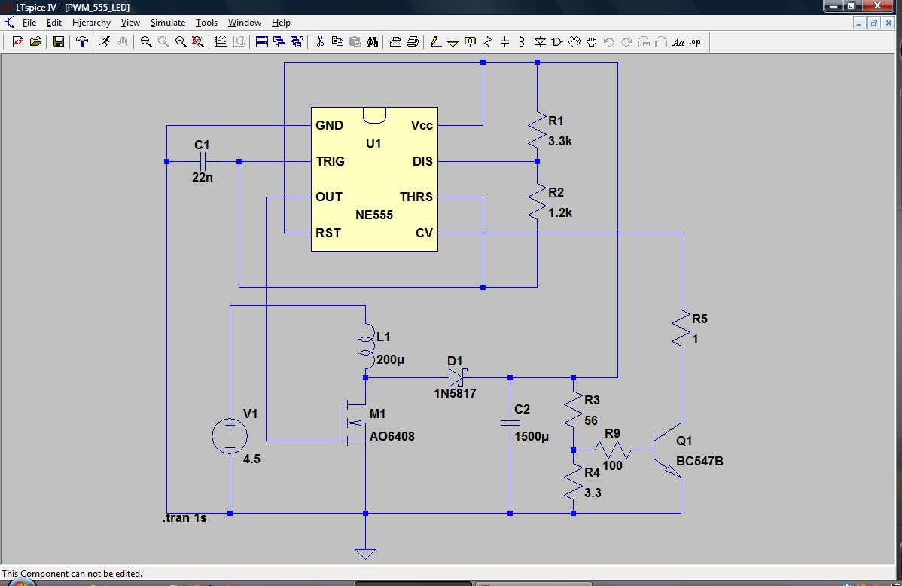Viewport: 902px width, 586px height.
Task: Click the '4.5' voltage value of V1
Action: point(251,459)
